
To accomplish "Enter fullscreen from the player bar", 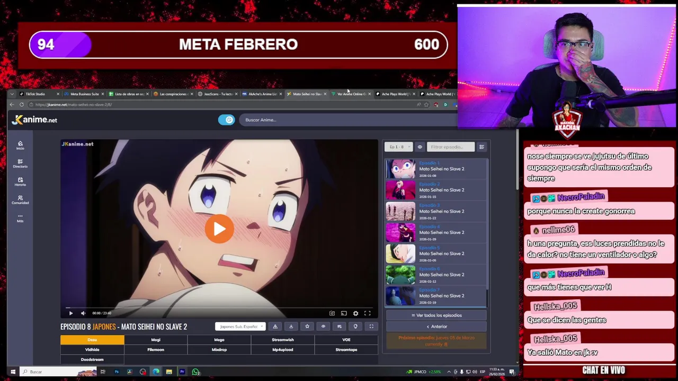I will pos(367,313).
